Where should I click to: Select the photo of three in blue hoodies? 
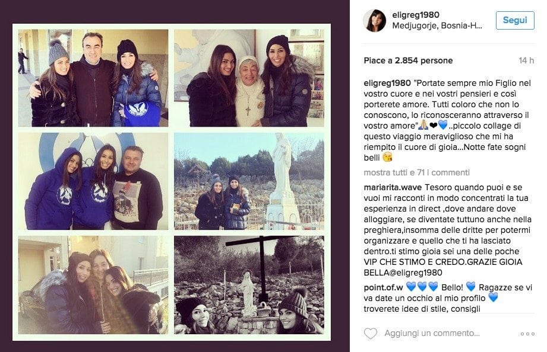click(93, 181)
